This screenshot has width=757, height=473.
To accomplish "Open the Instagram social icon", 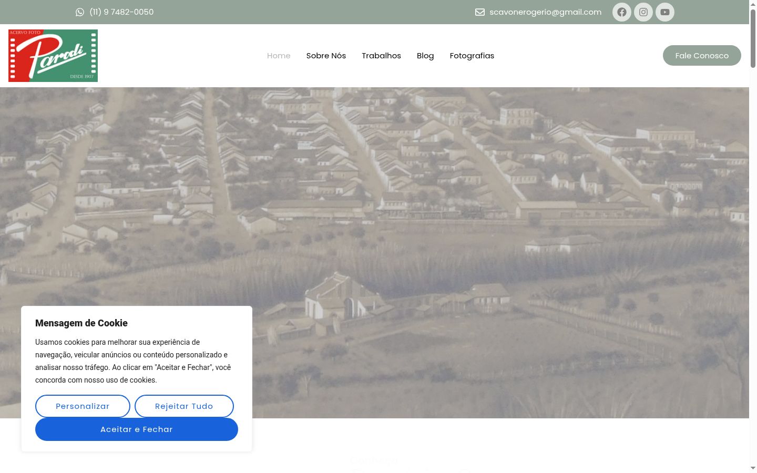I will click(x=643, y=12).
